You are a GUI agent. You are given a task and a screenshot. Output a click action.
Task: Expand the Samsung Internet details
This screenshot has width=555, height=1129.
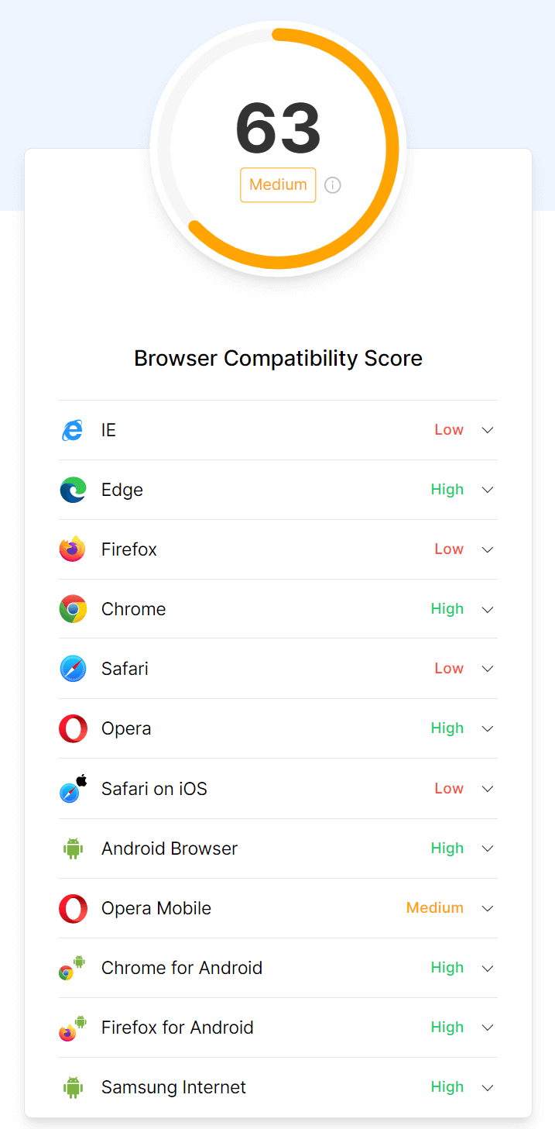pos(488,1086)
